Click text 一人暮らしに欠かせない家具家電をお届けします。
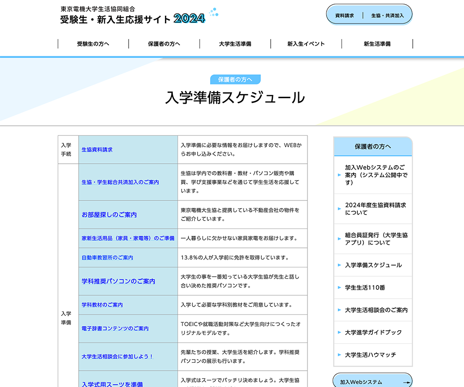 click(239, 238)
